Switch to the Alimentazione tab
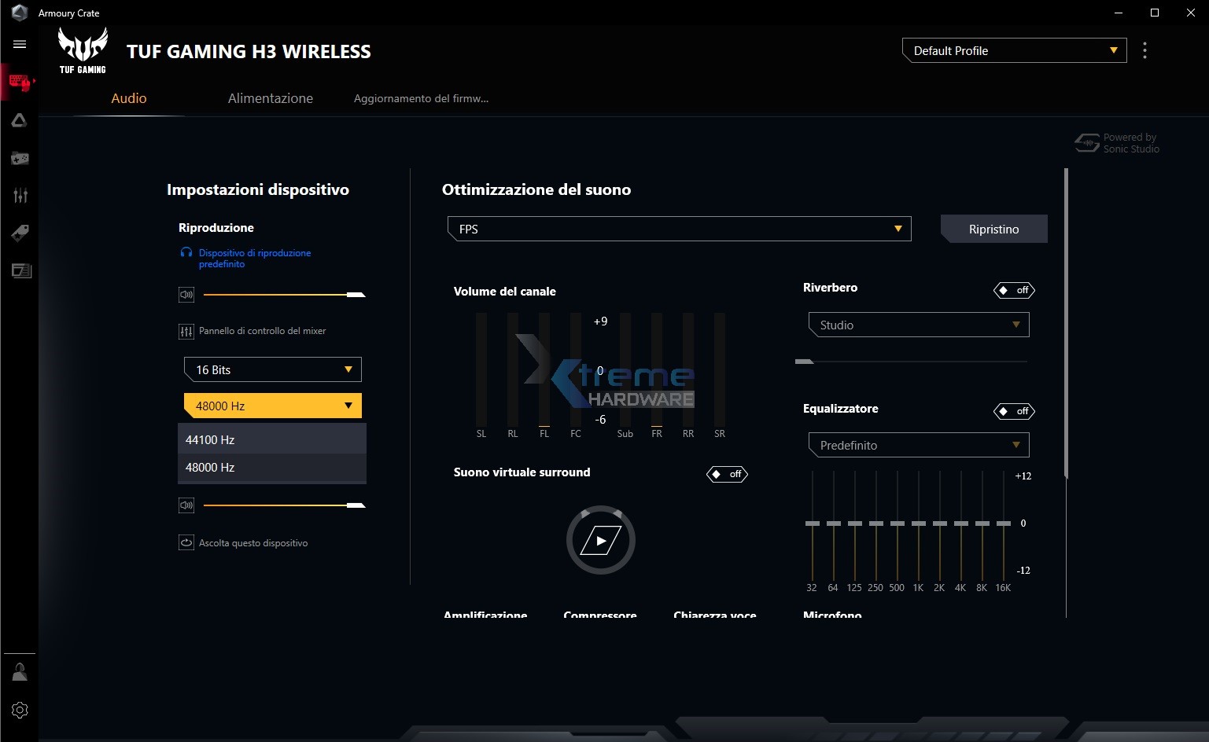The width and height of the screenshot is (1209, 742). pyautogui.click(x=270, y=98)
